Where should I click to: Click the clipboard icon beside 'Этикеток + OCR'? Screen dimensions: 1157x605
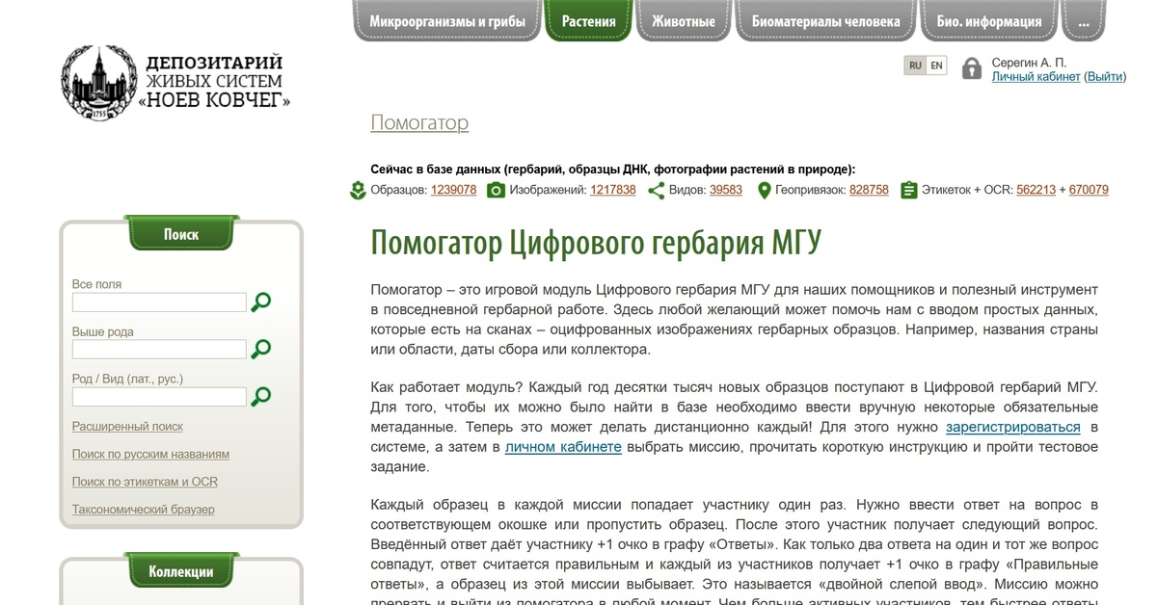908,191
